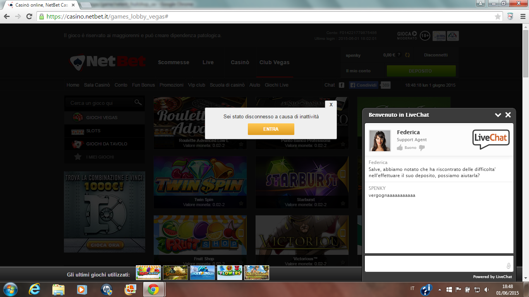This screenshot has width=529, height=297.
Task: Open recent game Jack and Beanstalk
Action: (x=257, y=273)
